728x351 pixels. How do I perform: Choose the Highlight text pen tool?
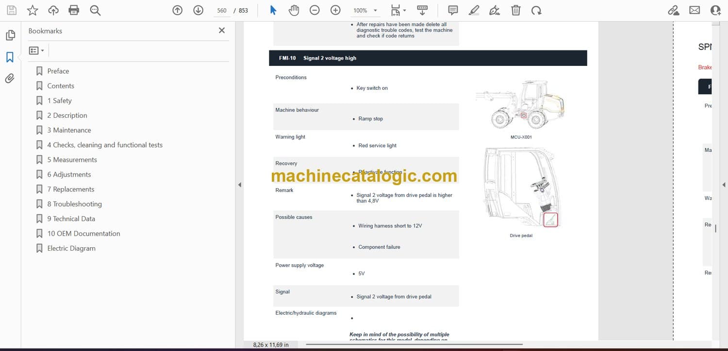pos(474,10)
